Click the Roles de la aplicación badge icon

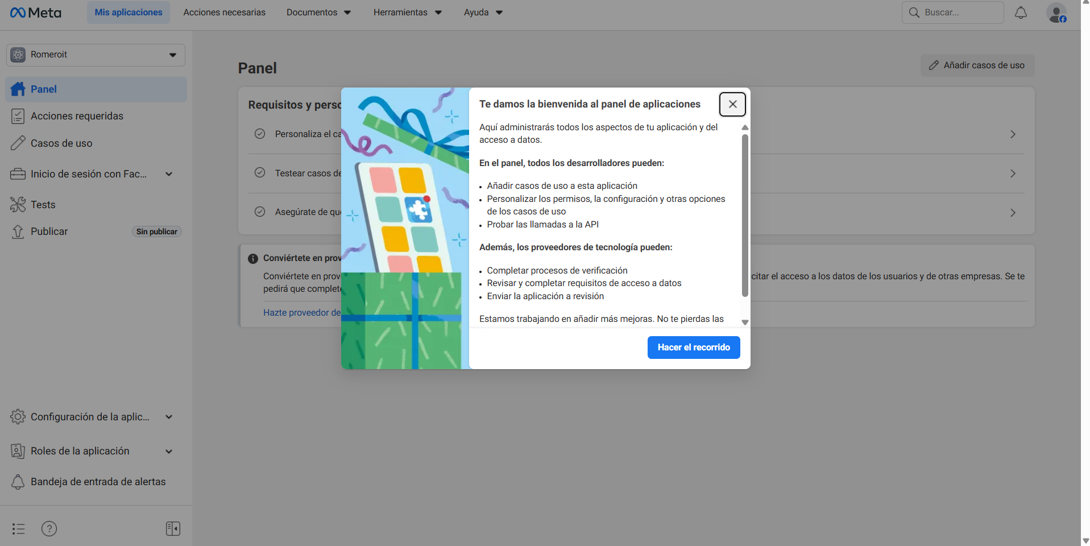click(x=18, y=451)
